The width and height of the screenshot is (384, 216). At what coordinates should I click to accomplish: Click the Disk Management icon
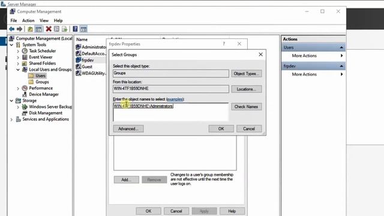coord(25,113)
